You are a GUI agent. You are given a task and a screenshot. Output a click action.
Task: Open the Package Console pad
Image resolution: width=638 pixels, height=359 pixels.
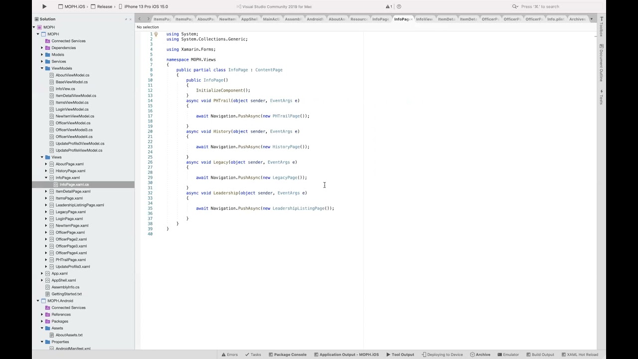(288, 355)
